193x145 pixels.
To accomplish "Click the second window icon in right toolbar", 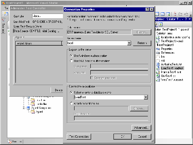I will click(x=163, y=14).
